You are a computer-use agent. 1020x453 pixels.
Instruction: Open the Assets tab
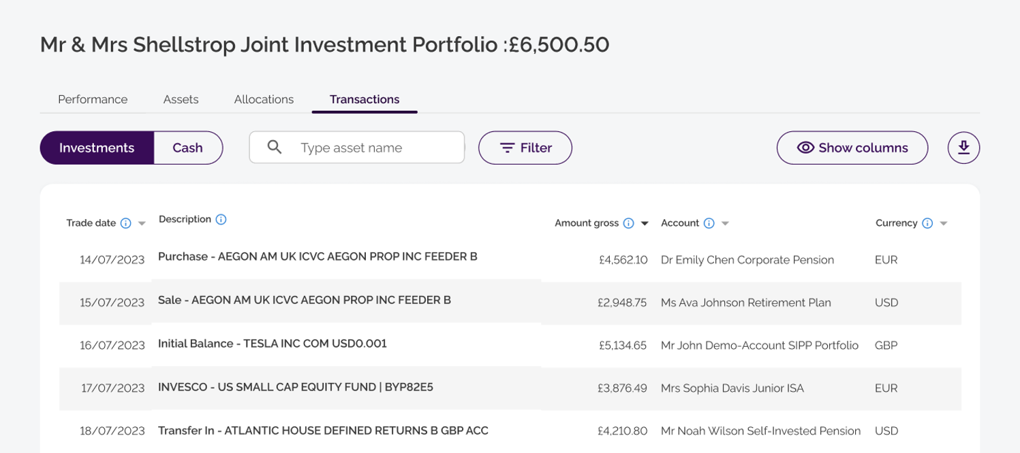(x=181, y=99)
